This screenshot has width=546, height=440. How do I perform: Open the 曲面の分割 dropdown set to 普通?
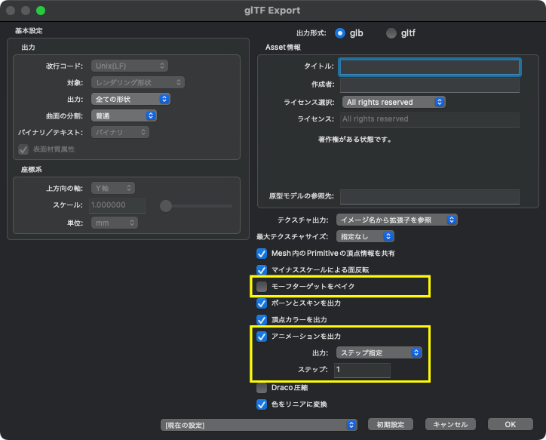[124, 115]
